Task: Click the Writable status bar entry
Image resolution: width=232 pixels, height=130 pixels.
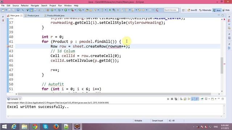Action: click(138, 121)
